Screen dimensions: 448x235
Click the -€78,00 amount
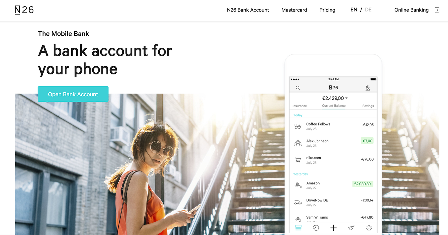pyautogui.click(x=367, y=159)
